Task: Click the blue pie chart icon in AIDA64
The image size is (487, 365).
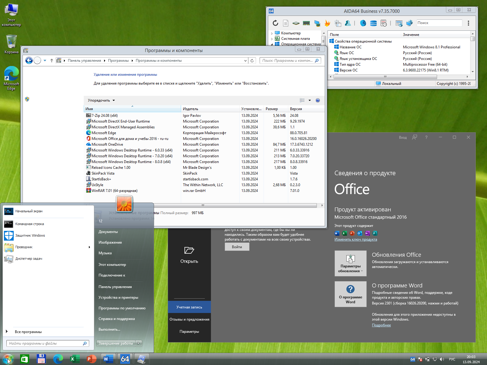Action: click(363, 23)
